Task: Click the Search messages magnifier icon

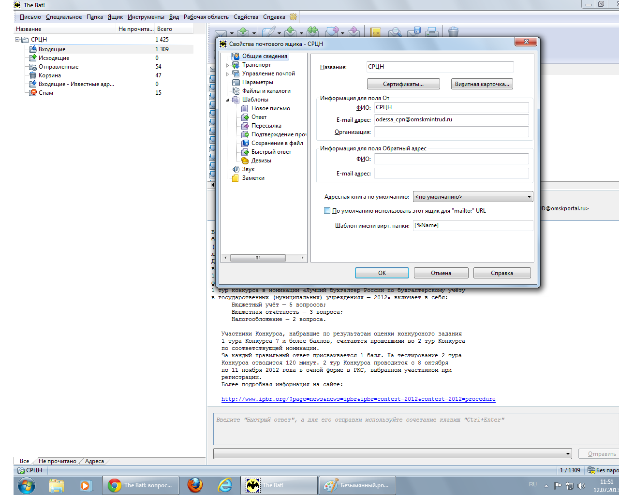Action: (x=395, y=32)
